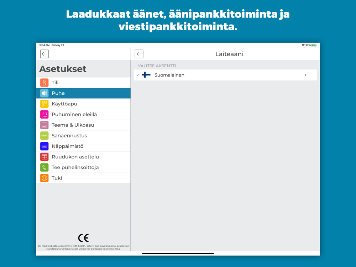The image size is (356, 267).
Task: Click the Teema & Ulkoasu icon
Action: 44,125
